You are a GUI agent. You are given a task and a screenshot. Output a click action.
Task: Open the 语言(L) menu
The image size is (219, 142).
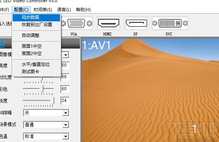(x=64, y=10)
